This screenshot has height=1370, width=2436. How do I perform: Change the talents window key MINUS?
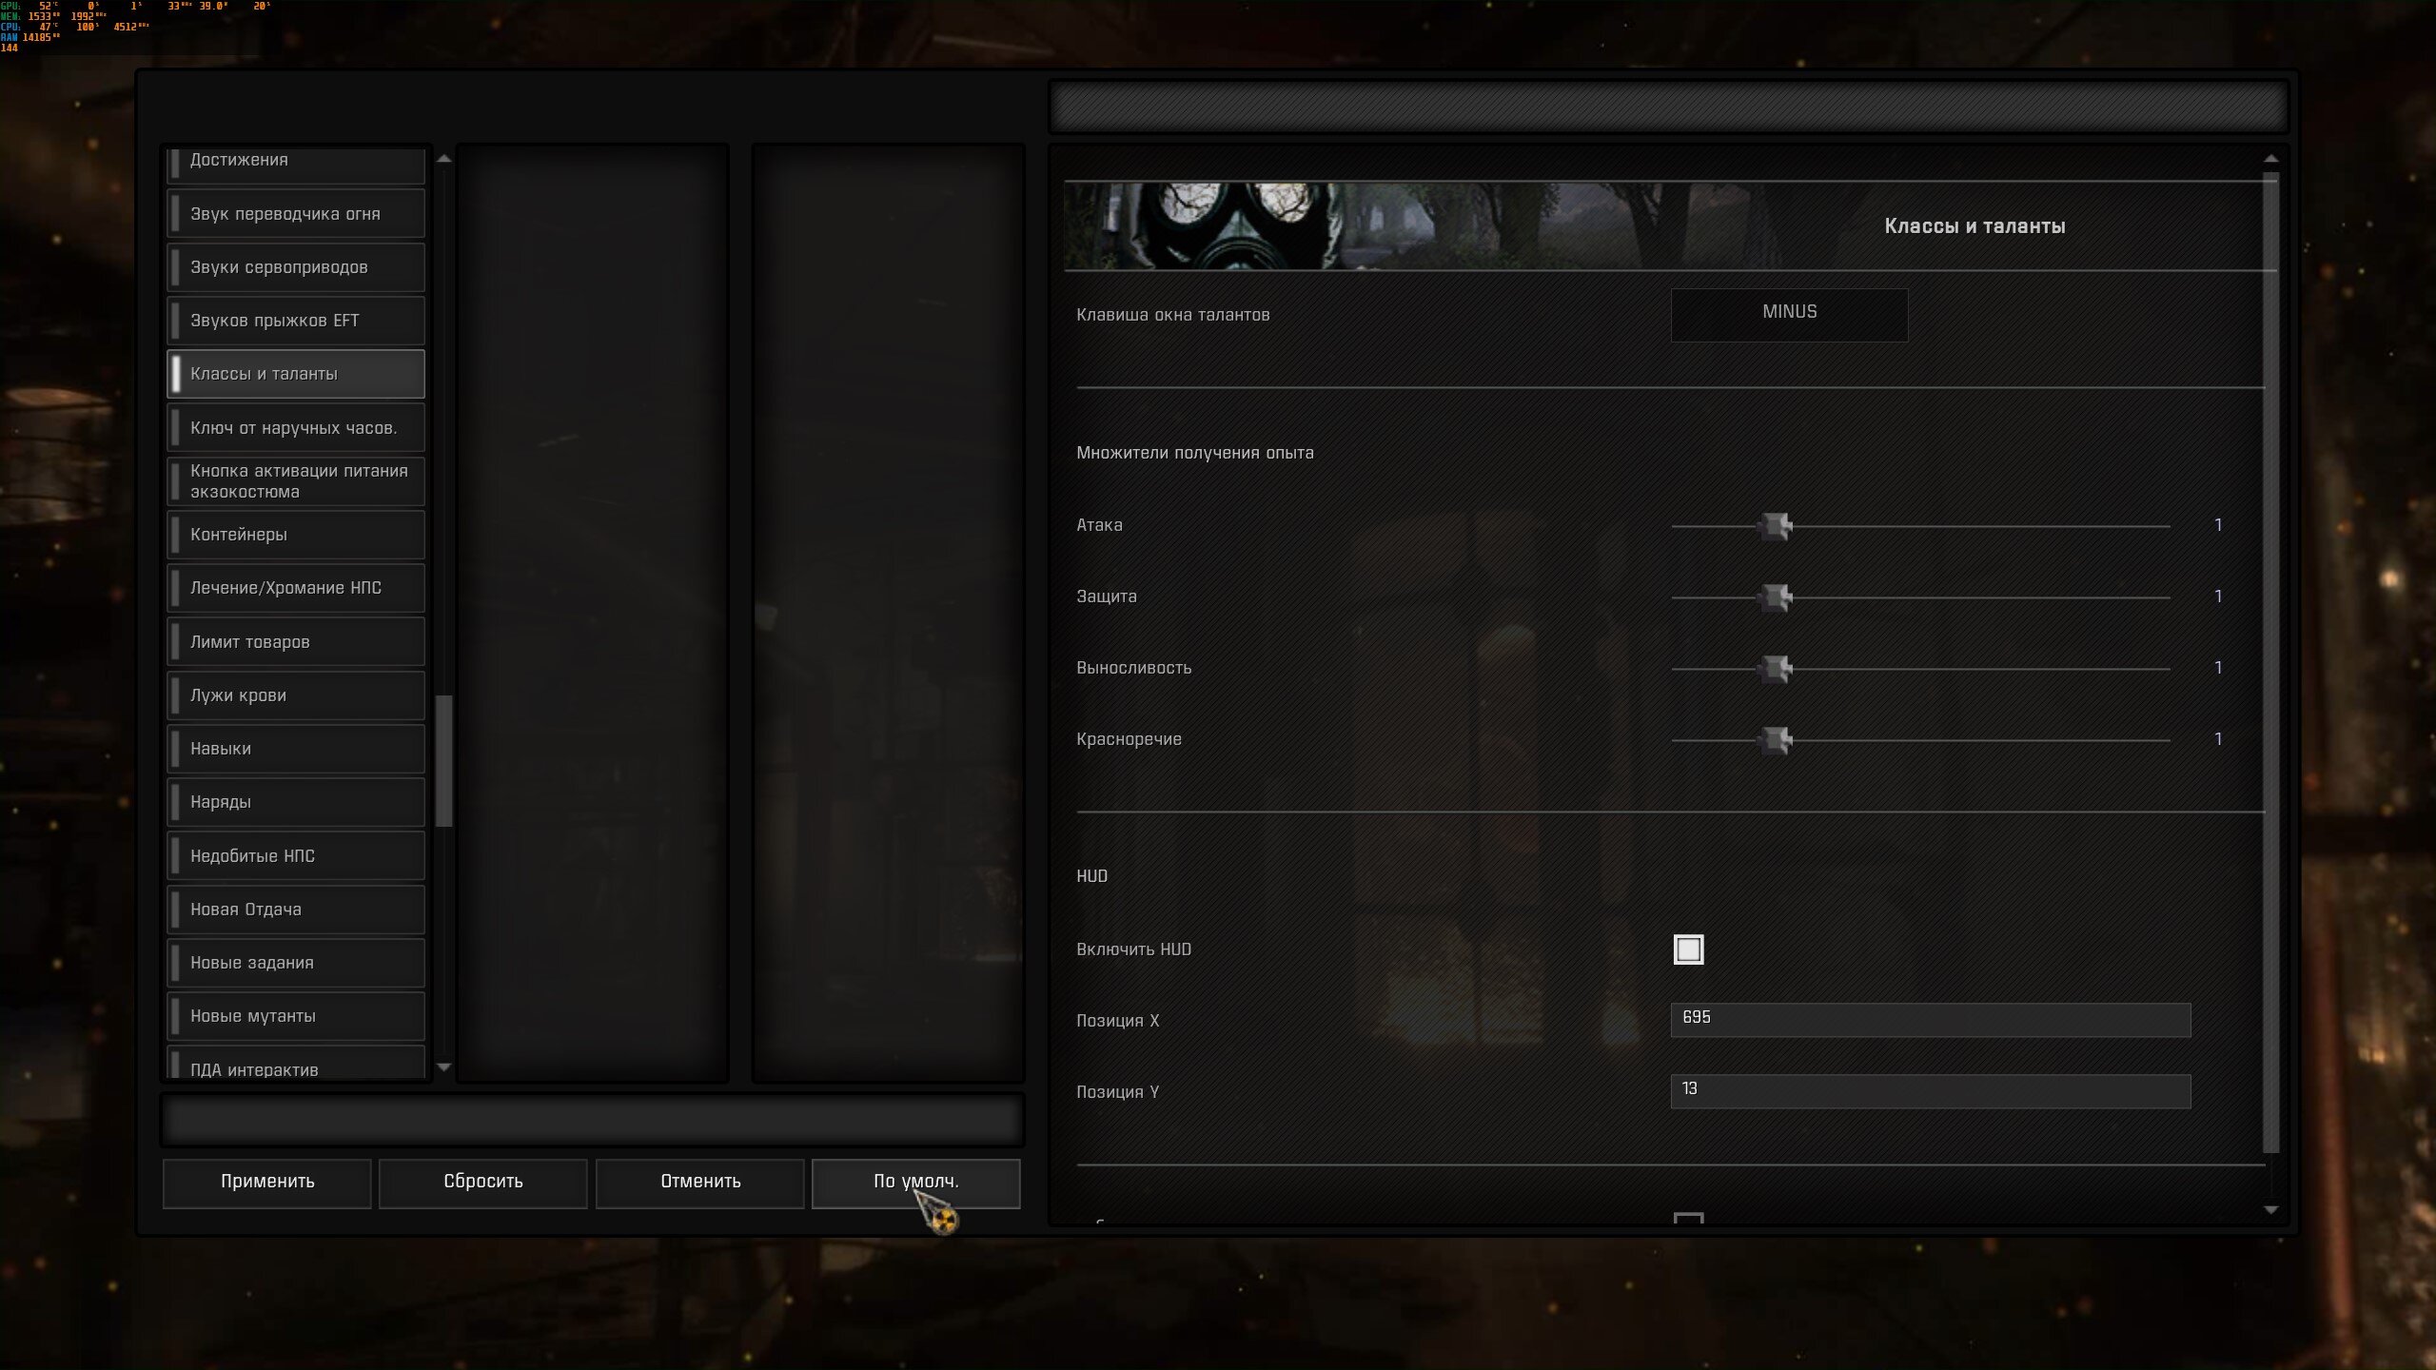pos(1789,314)
